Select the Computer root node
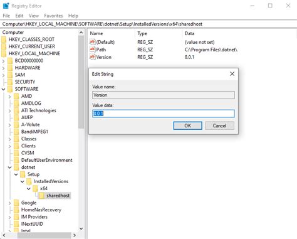The height and width of the screenshot is (239, 297). [13, 32]
